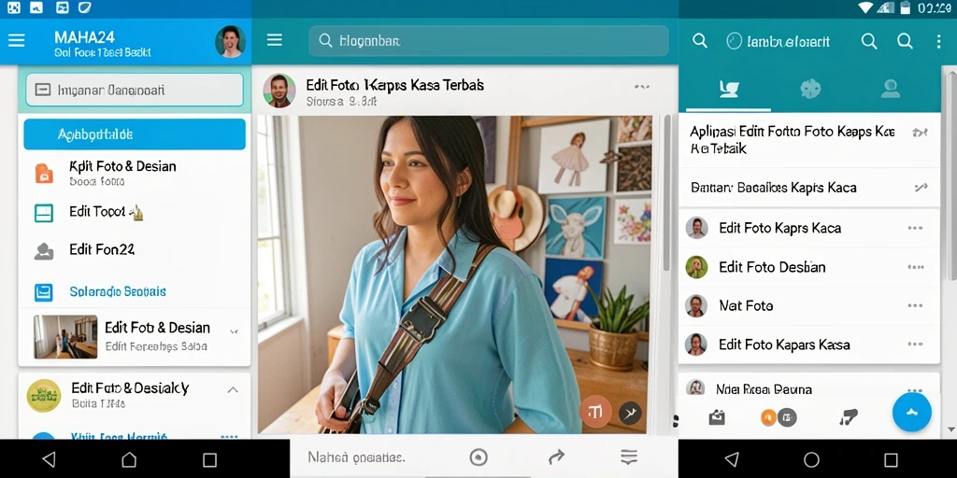Click the first of the two rightmost search icons
This screenshot has height=478, width=957.
869,41
